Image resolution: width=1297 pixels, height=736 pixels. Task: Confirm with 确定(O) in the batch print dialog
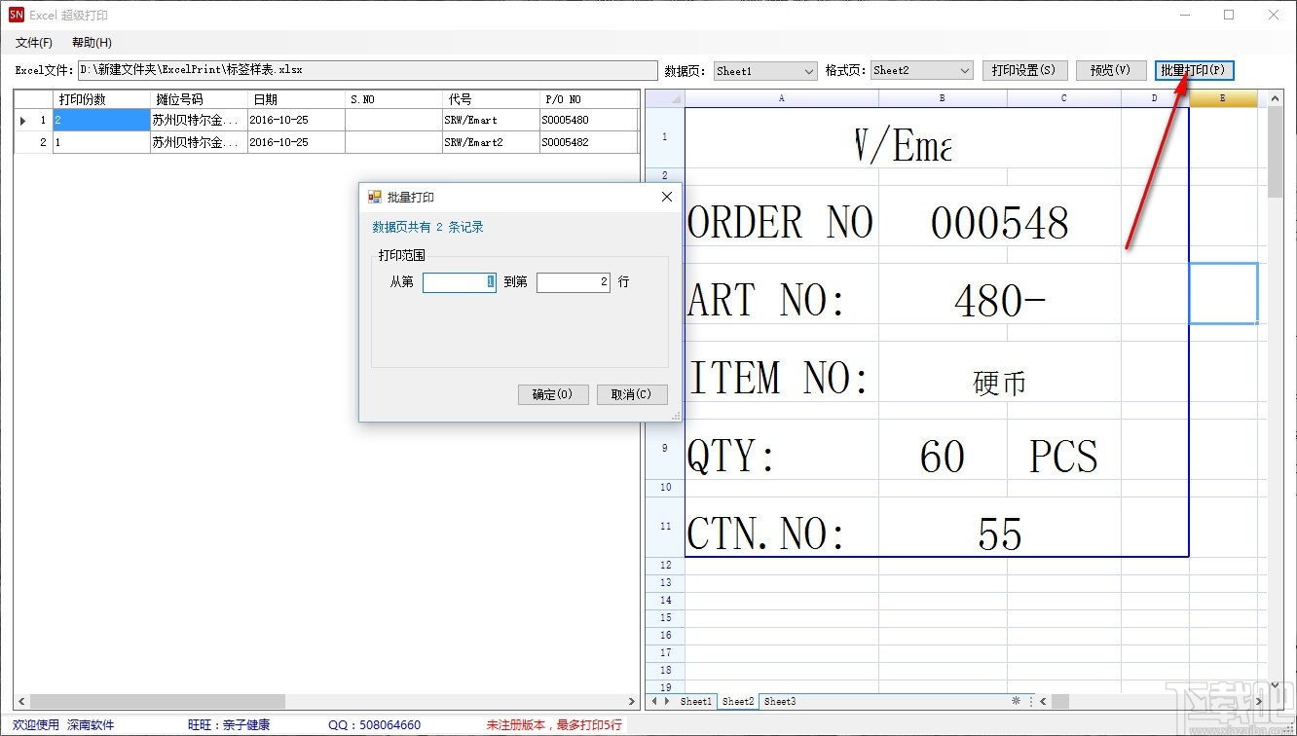(553, 394)
